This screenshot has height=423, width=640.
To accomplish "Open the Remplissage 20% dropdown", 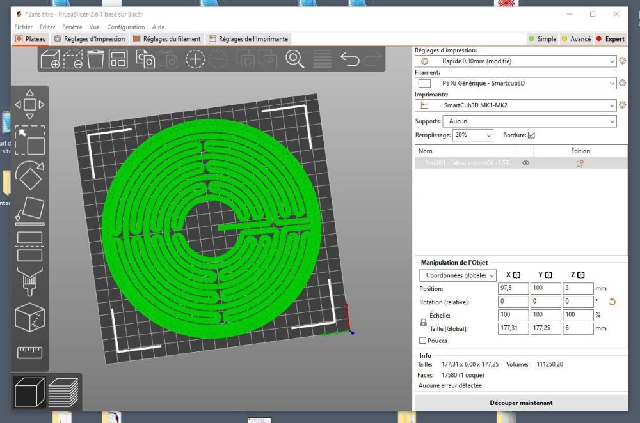I will pos(473,135).
